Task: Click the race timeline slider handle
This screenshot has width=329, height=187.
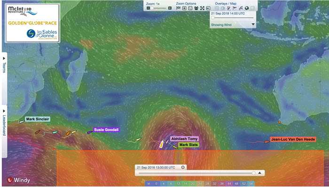Action: coord(254,173)
